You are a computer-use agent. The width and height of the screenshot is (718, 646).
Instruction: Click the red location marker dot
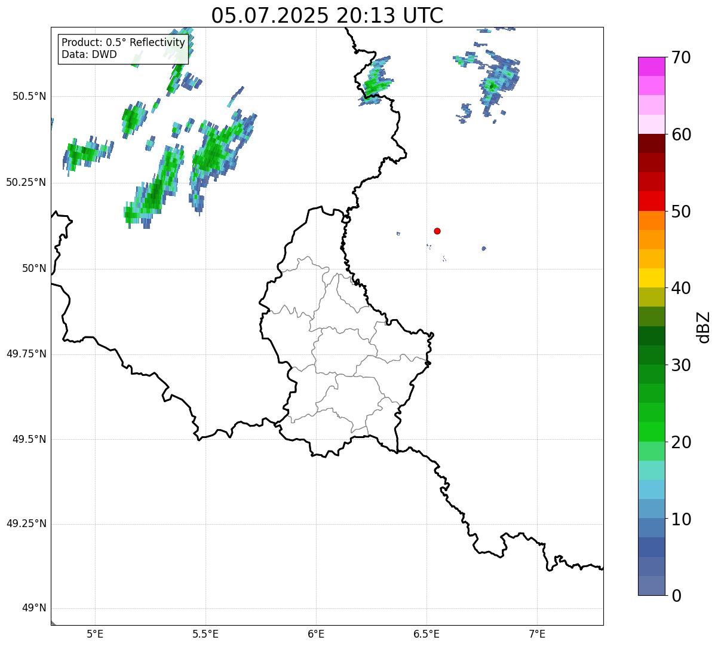[437, 231]
